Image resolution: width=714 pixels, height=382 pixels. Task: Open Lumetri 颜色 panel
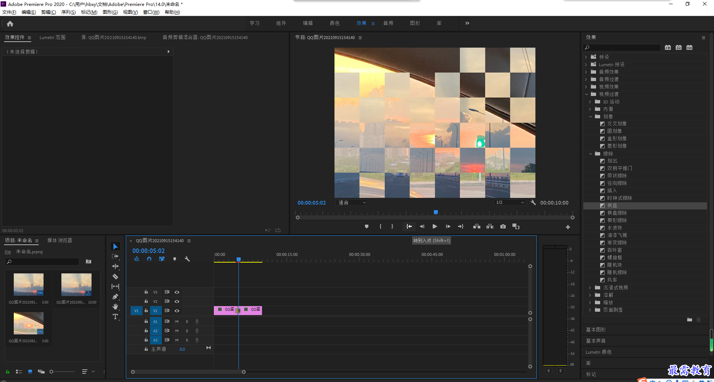tap(598, 352)
